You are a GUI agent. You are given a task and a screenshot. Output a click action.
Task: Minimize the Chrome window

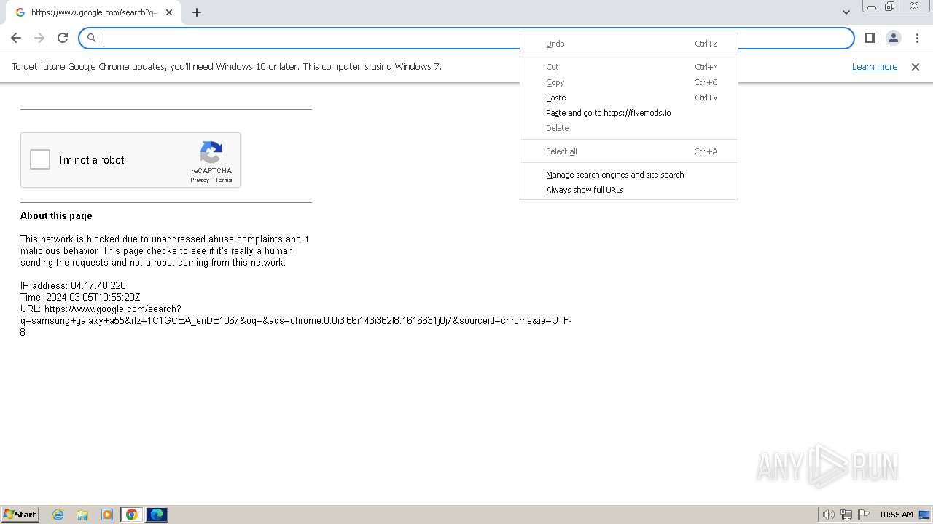point(872,7)
